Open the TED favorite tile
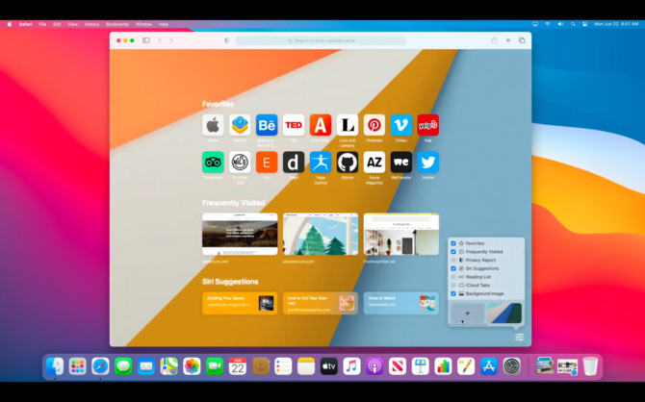Viewport: 645px width, 402px height. point(294,125)
